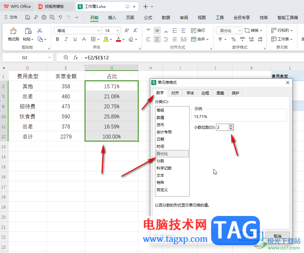
Task: Click the new tab plus button
Action: [146, 7]
